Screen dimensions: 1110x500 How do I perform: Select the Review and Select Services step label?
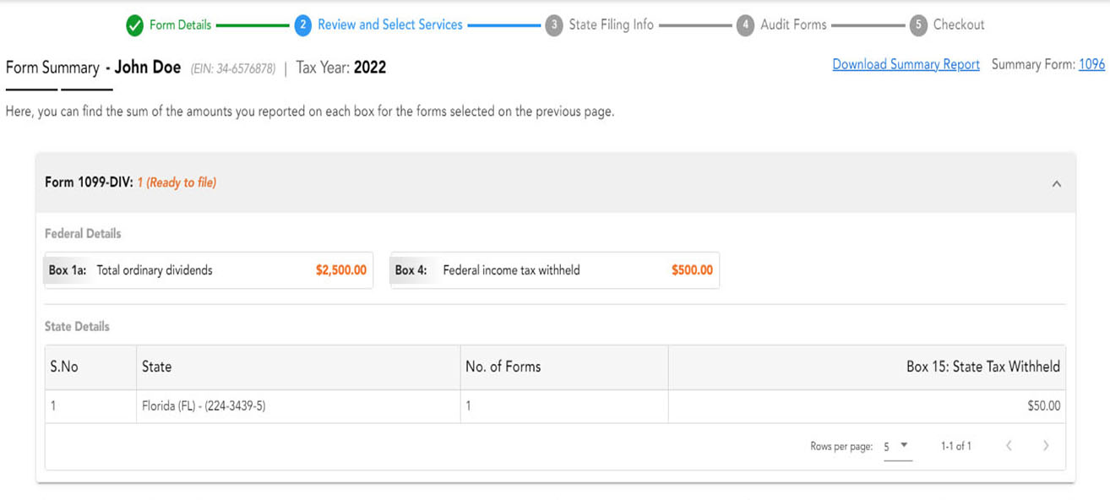point(389,25)
